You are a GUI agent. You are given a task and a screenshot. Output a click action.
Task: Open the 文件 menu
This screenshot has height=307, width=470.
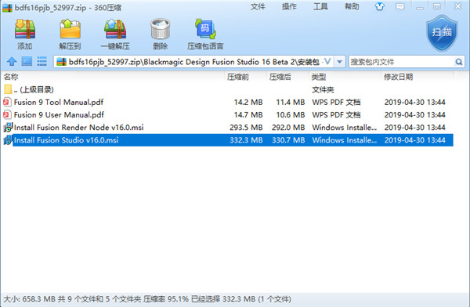tap(258, 6)
